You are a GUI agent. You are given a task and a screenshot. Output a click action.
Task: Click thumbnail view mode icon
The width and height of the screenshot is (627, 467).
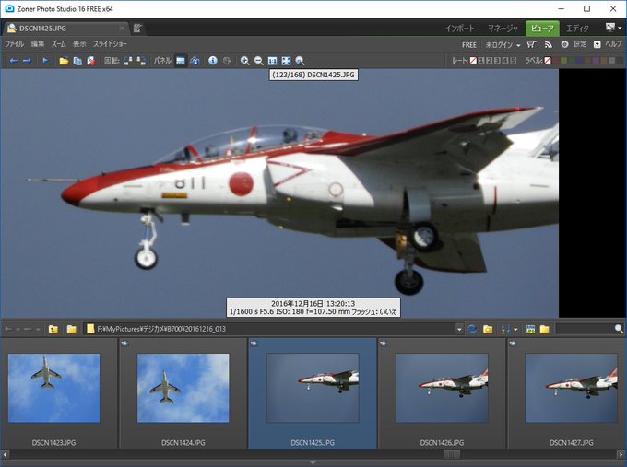530,329
